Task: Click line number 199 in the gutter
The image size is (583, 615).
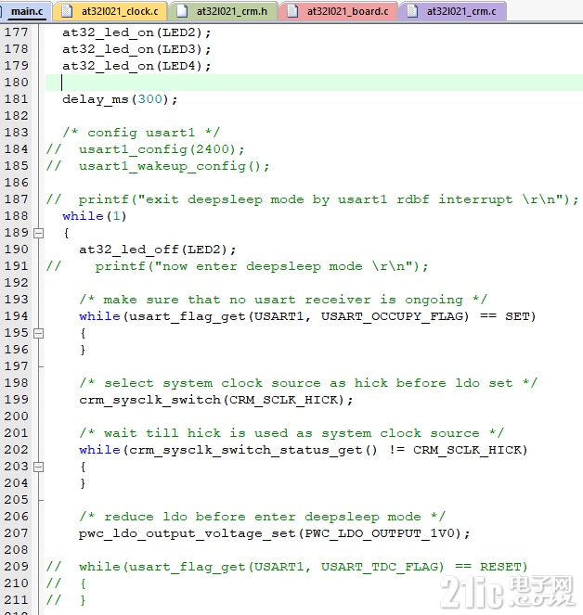Action: (17, 399)
